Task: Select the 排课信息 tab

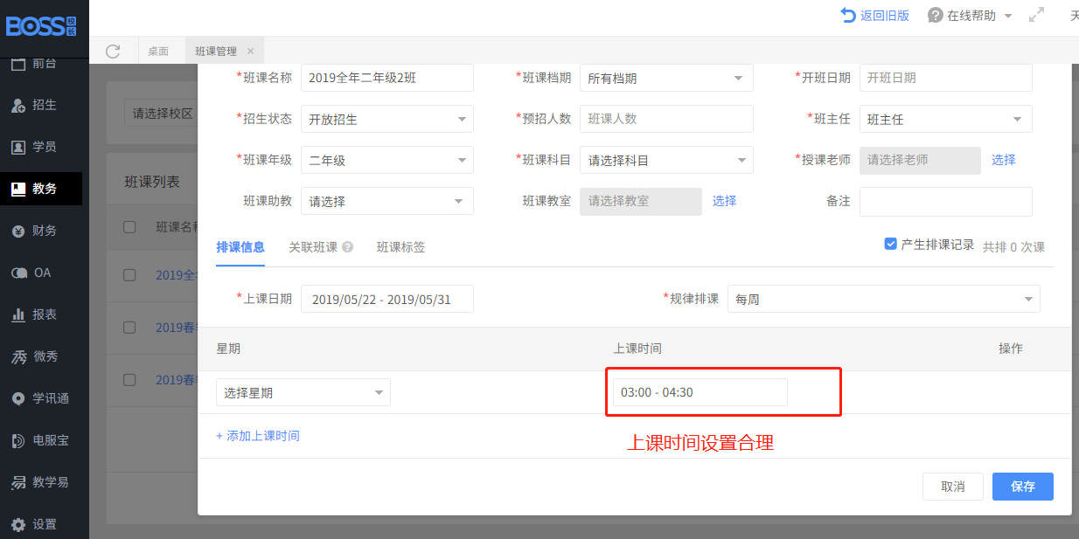Action: click(240, 247)
